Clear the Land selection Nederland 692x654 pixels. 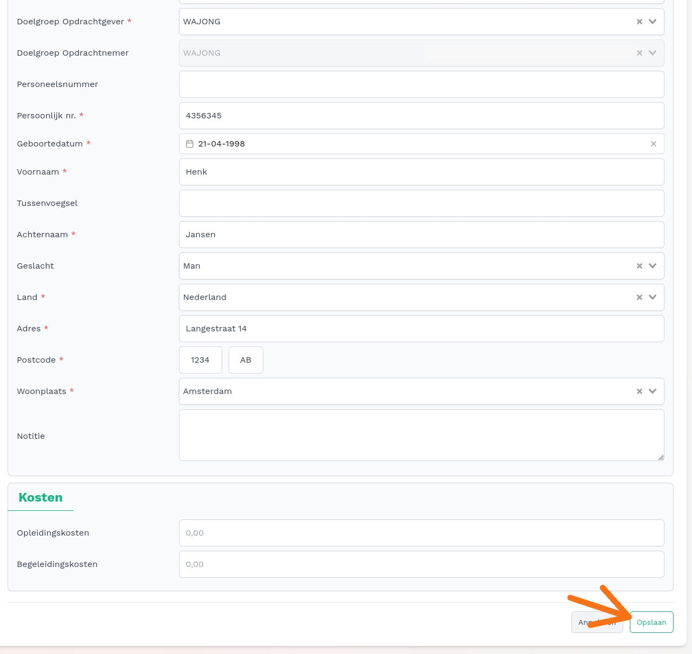640,297
